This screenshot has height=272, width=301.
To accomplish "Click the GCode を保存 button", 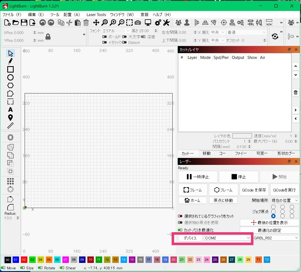I will point(254,190).
